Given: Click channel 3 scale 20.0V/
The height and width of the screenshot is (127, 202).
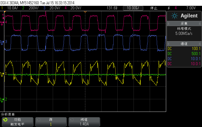Looking at the screenshot, I should [55, 8].
